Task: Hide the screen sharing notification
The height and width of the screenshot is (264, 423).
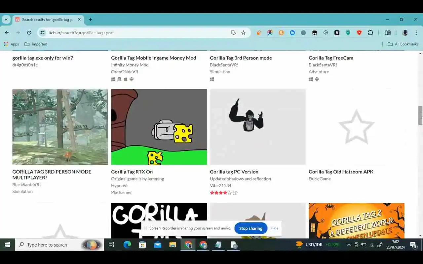Action: (274, 228)
